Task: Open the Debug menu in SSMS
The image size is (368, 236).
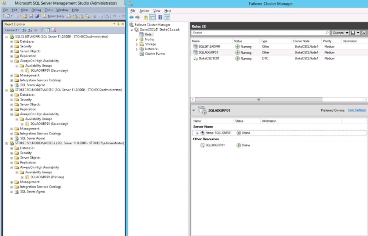Action: [x=36, y=10]
